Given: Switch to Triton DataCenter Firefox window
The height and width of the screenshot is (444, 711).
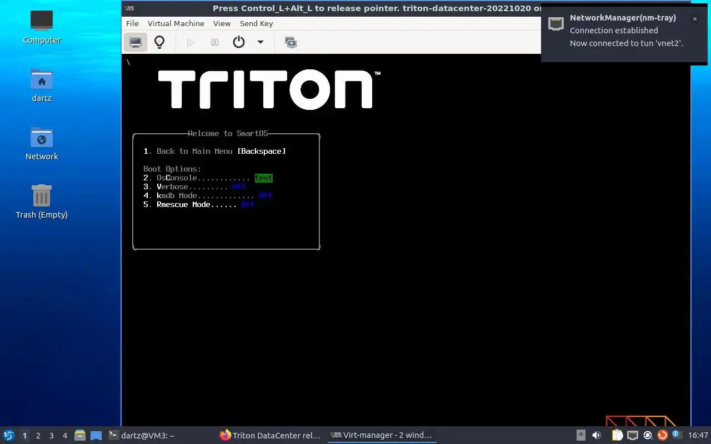Looking at the screenshot, I should (271, 435).
